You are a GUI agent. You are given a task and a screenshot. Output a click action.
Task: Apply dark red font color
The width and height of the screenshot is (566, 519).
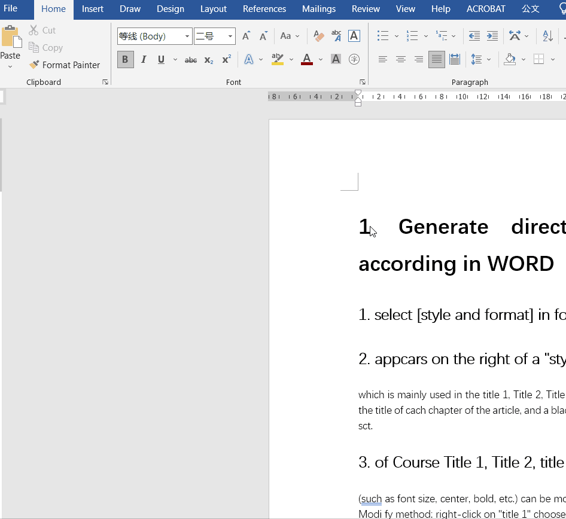(307, 60)
